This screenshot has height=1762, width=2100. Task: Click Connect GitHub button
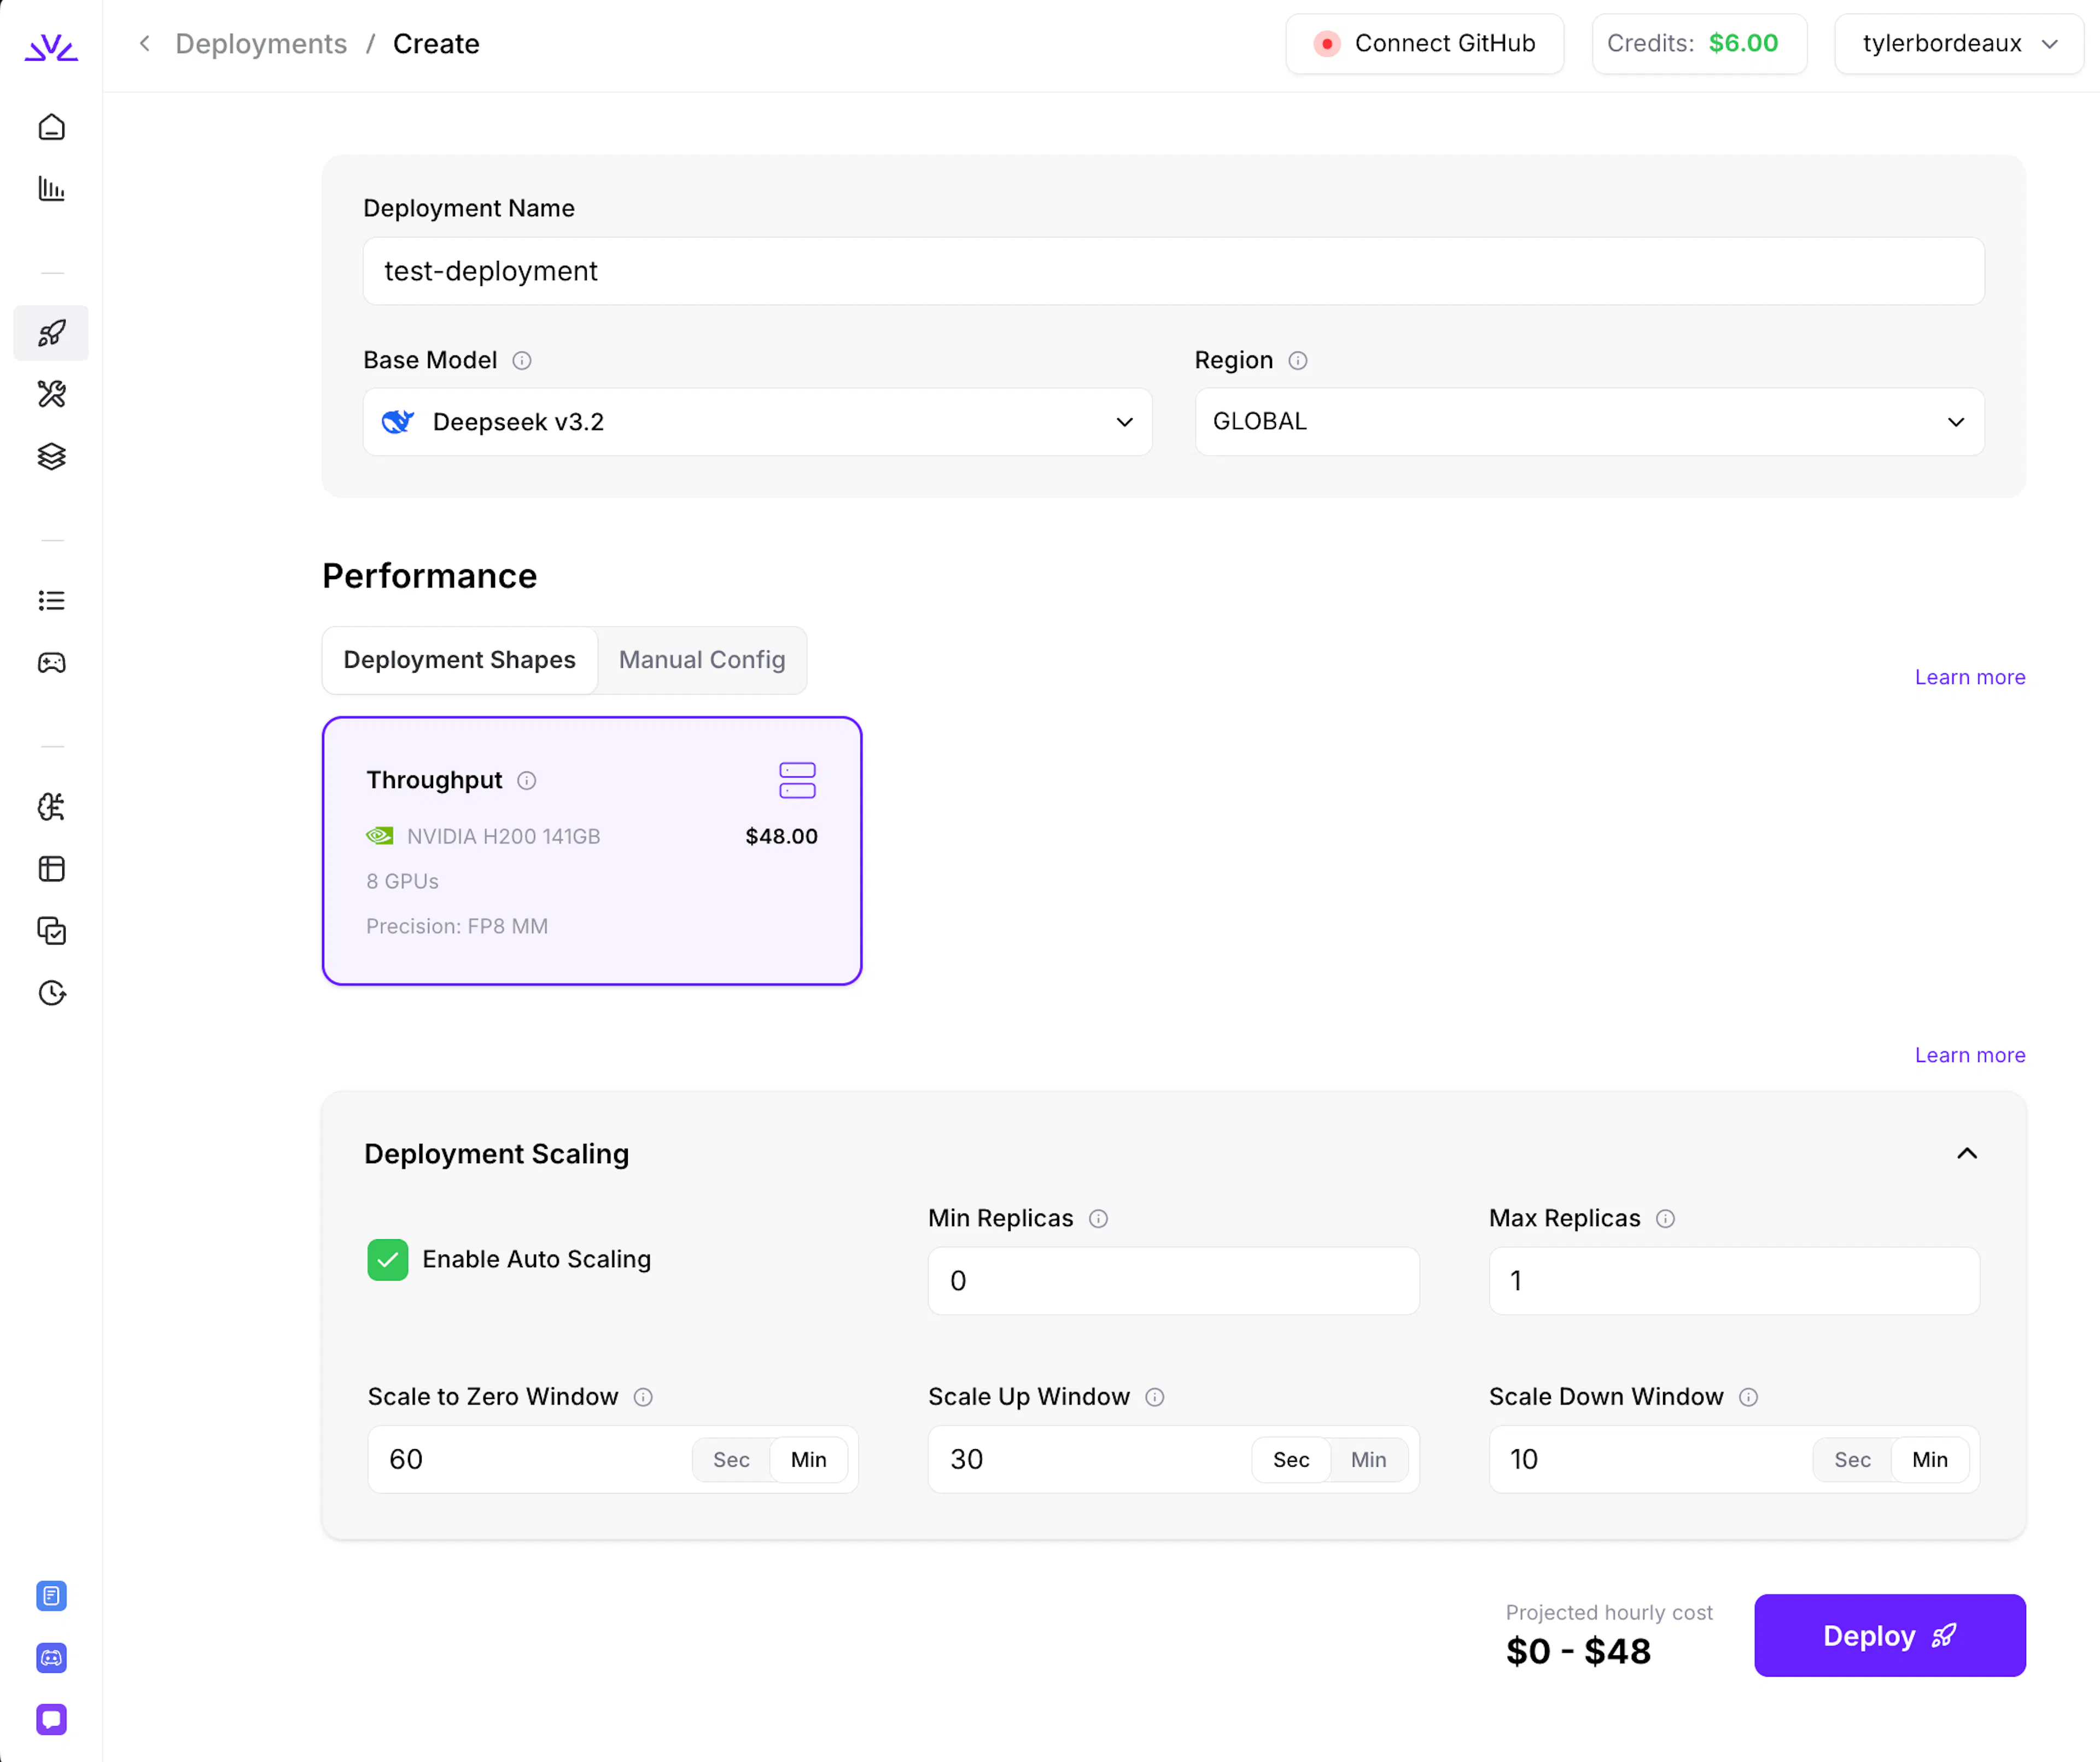click(1424, 43)
